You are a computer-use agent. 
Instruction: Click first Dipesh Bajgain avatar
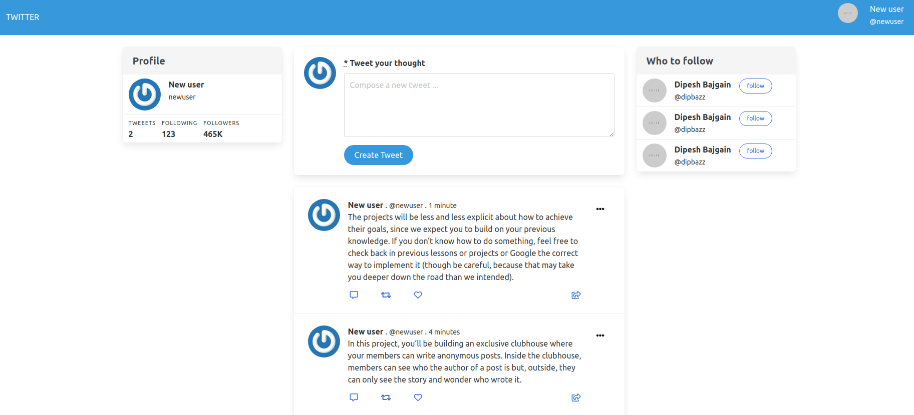[x=655, y=90]
